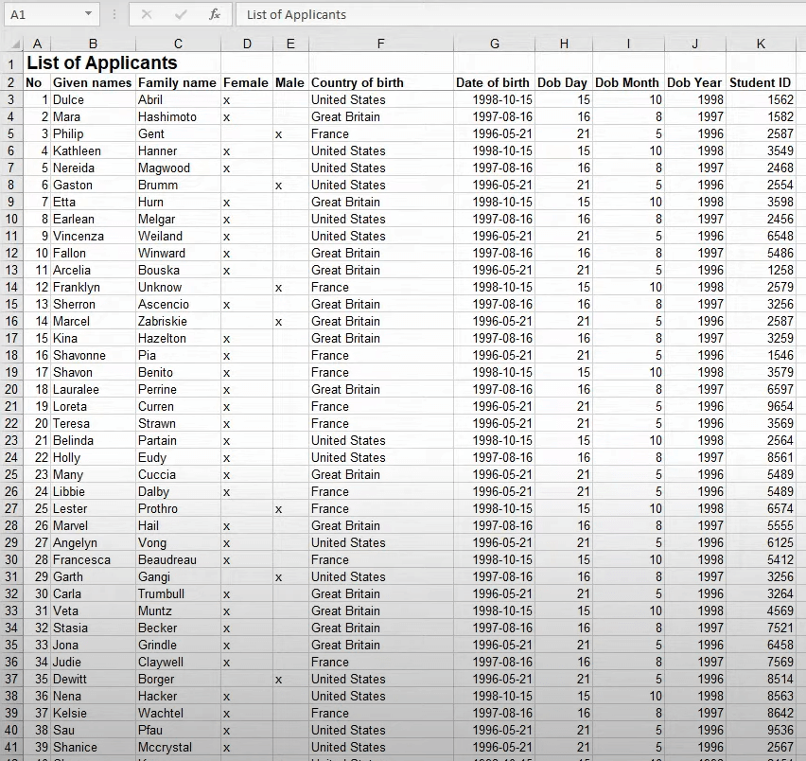
Task: Click the date 1998-10-15 in Dulce's row
Action: 494,99
